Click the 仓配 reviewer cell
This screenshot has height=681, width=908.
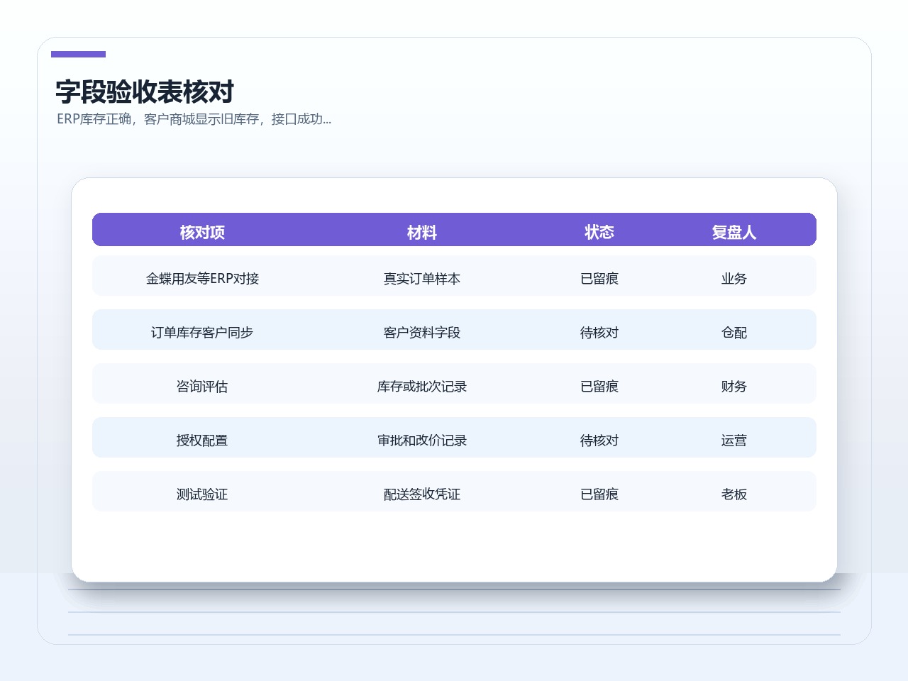[734, 333]
